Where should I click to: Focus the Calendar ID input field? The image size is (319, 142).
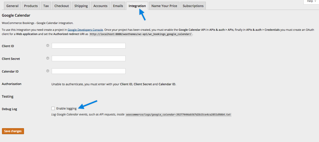(x=88, y=71)
